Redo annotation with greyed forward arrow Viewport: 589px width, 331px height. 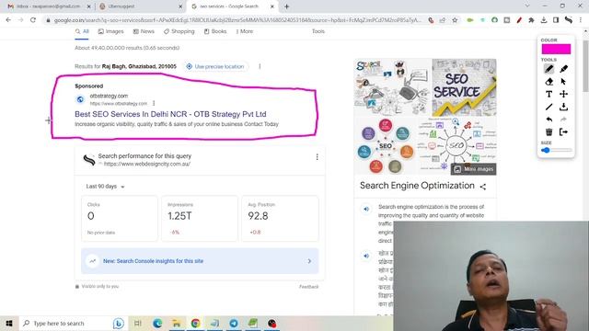point(563,120)
